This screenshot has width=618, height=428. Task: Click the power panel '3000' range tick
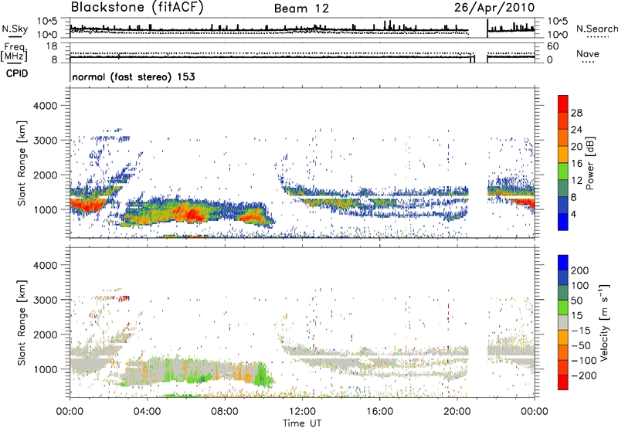coord(45,141)
